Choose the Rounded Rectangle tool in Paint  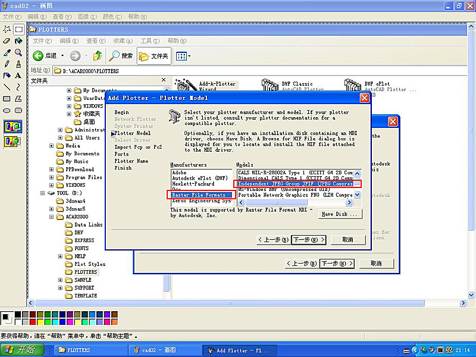(19, 111)
